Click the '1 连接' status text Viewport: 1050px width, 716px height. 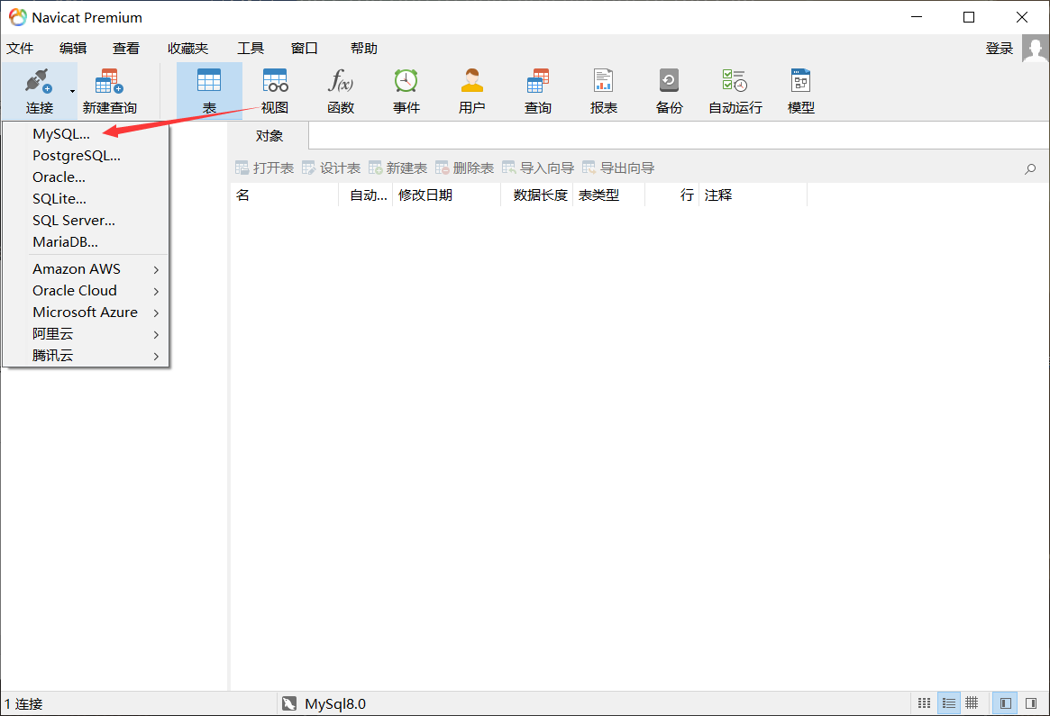click(23, 704)
